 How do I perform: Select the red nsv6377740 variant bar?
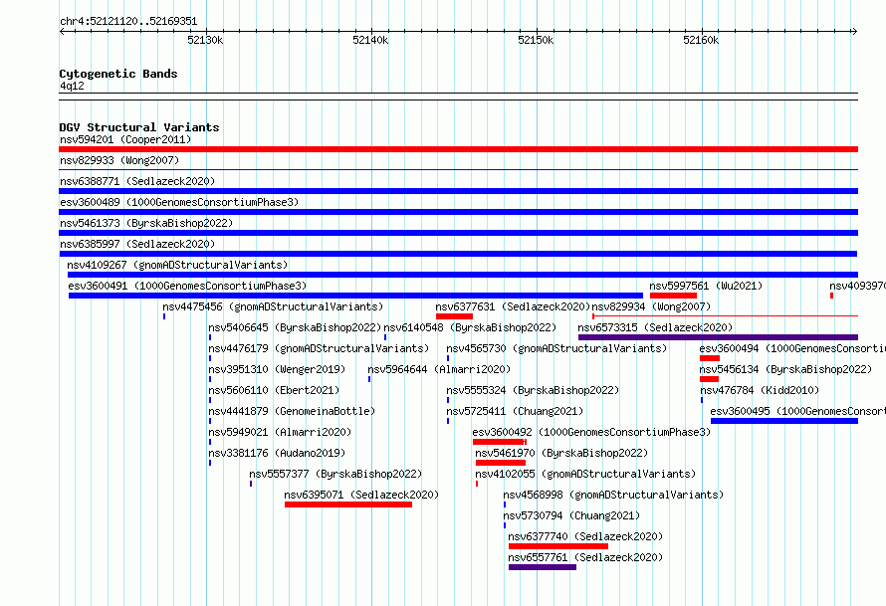(x=558, y=546)
